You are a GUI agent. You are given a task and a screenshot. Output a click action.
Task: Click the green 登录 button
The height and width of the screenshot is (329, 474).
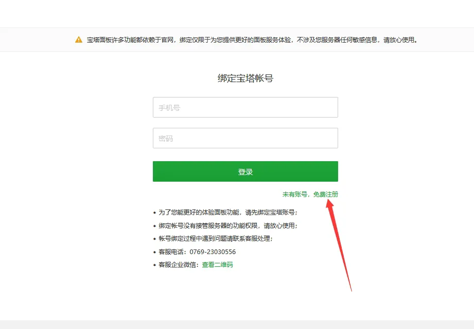click(x=245, y=171)
